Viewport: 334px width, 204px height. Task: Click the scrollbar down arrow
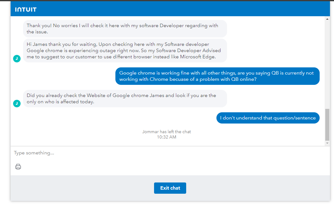click(x=327, y=143)
